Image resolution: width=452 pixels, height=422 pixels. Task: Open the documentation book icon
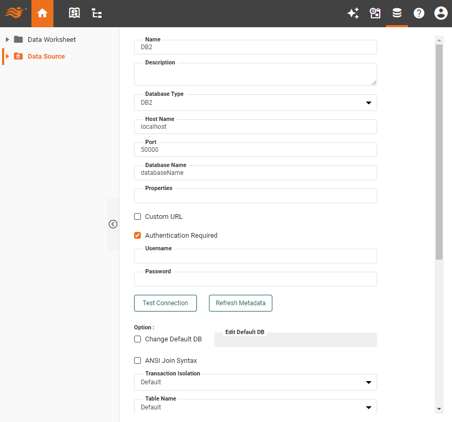tap(74, 13)
